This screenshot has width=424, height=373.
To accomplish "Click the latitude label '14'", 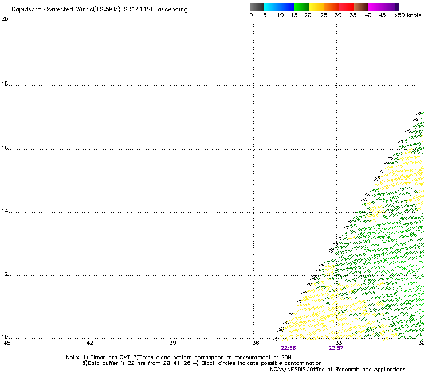I will (x=5, y=211).
